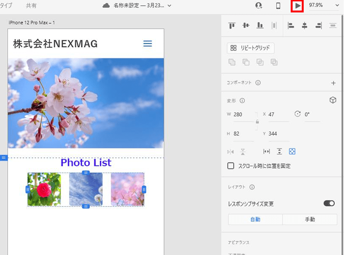Select the highlighted blue constraint icon
The width and height of the screenshot is (344, 255).
pos(292,152)
